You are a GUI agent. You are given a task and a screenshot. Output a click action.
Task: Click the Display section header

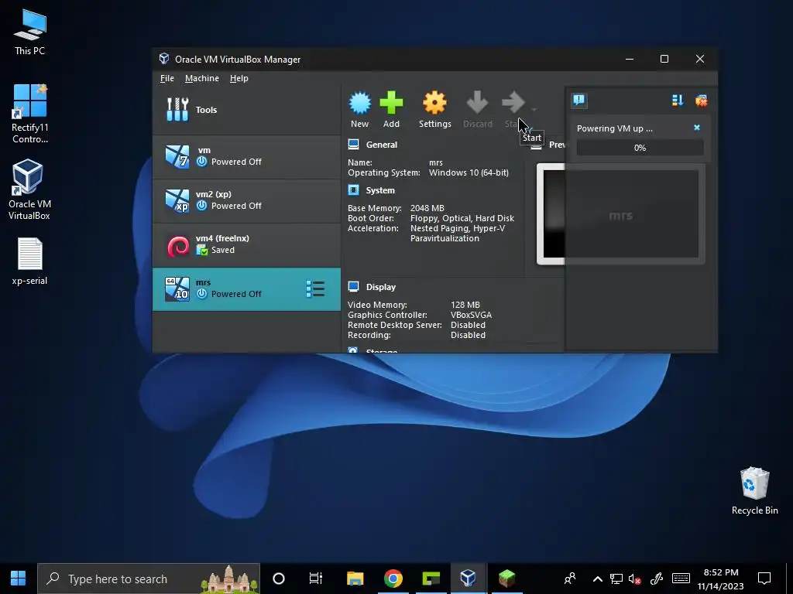(381, 287)
